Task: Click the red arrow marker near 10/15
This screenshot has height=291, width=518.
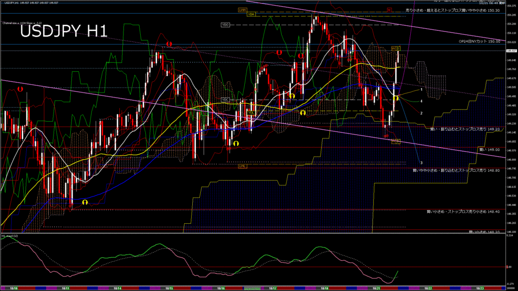Action: [x=169, y=44]
